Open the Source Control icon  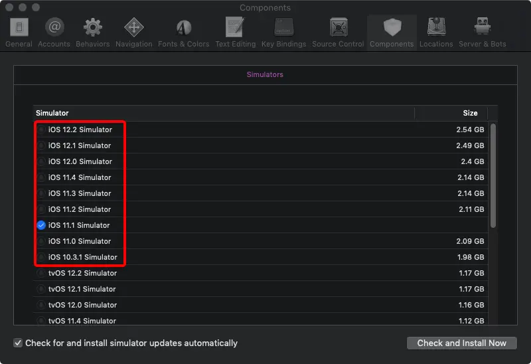[x=339, y=27]
